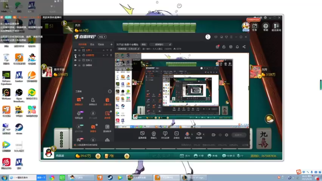Select the second scene tab
The width and height of the screenshot is (322, 181).
(x=92, y=44)
